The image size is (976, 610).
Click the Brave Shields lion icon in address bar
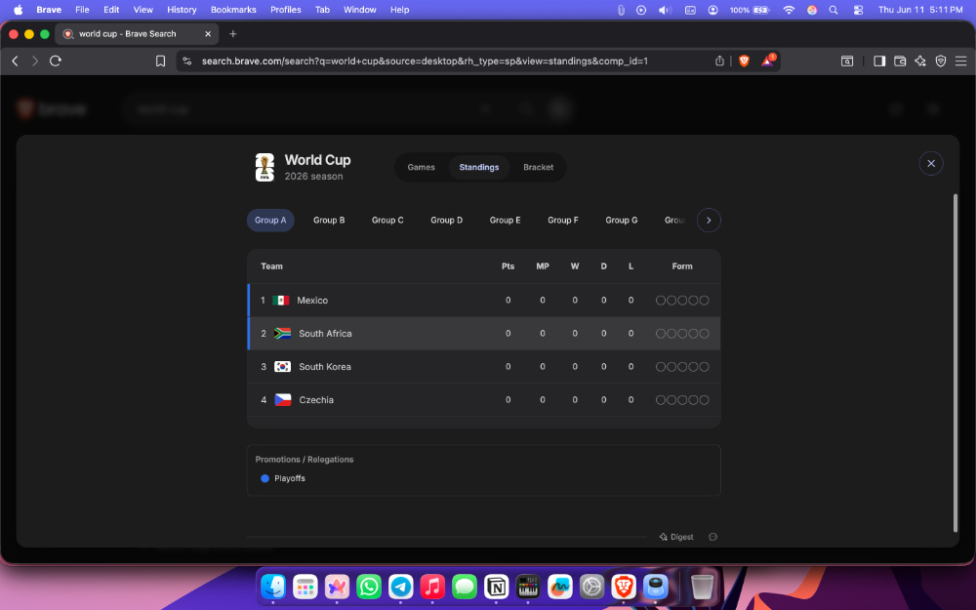click(x=744, y=61)
